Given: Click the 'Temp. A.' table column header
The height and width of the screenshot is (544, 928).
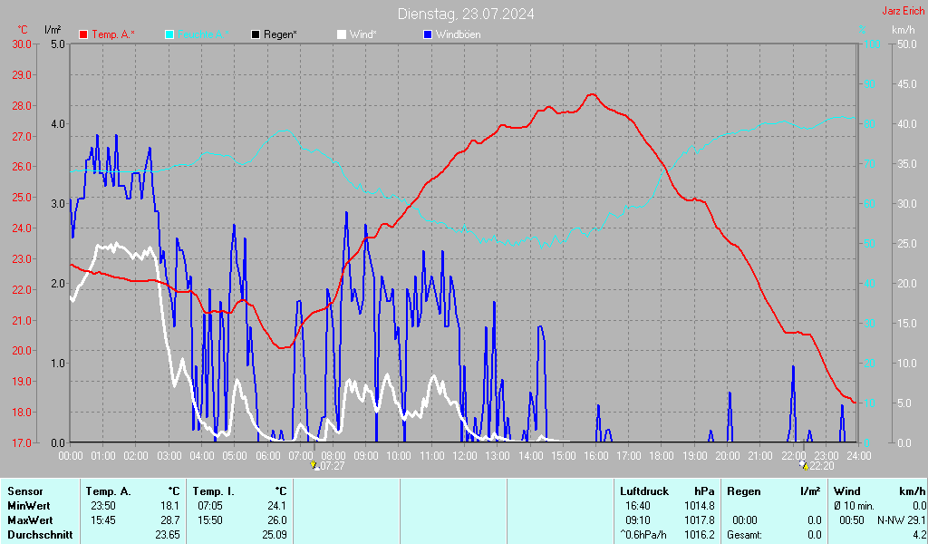Looking at the screenshot, I should pyautogui.click(x=109, y=491).
